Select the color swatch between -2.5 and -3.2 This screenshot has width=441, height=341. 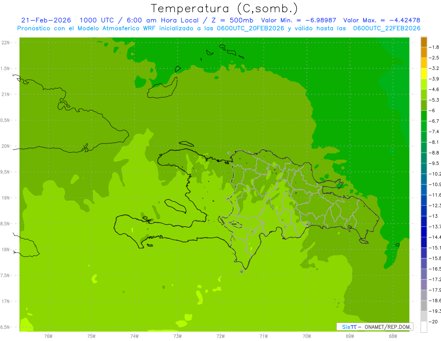(x=424, y=63)
